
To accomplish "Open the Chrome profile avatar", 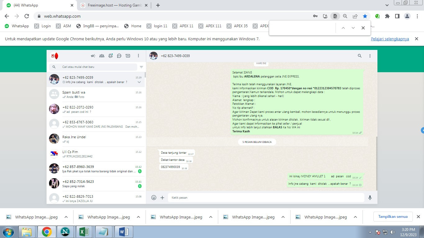I will [x=408, y=16].
